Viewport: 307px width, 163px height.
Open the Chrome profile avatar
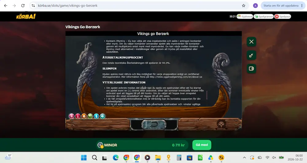[255, 6]
